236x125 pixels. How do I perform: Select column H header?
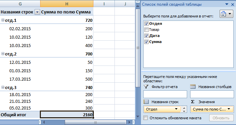tap(67, 4)
